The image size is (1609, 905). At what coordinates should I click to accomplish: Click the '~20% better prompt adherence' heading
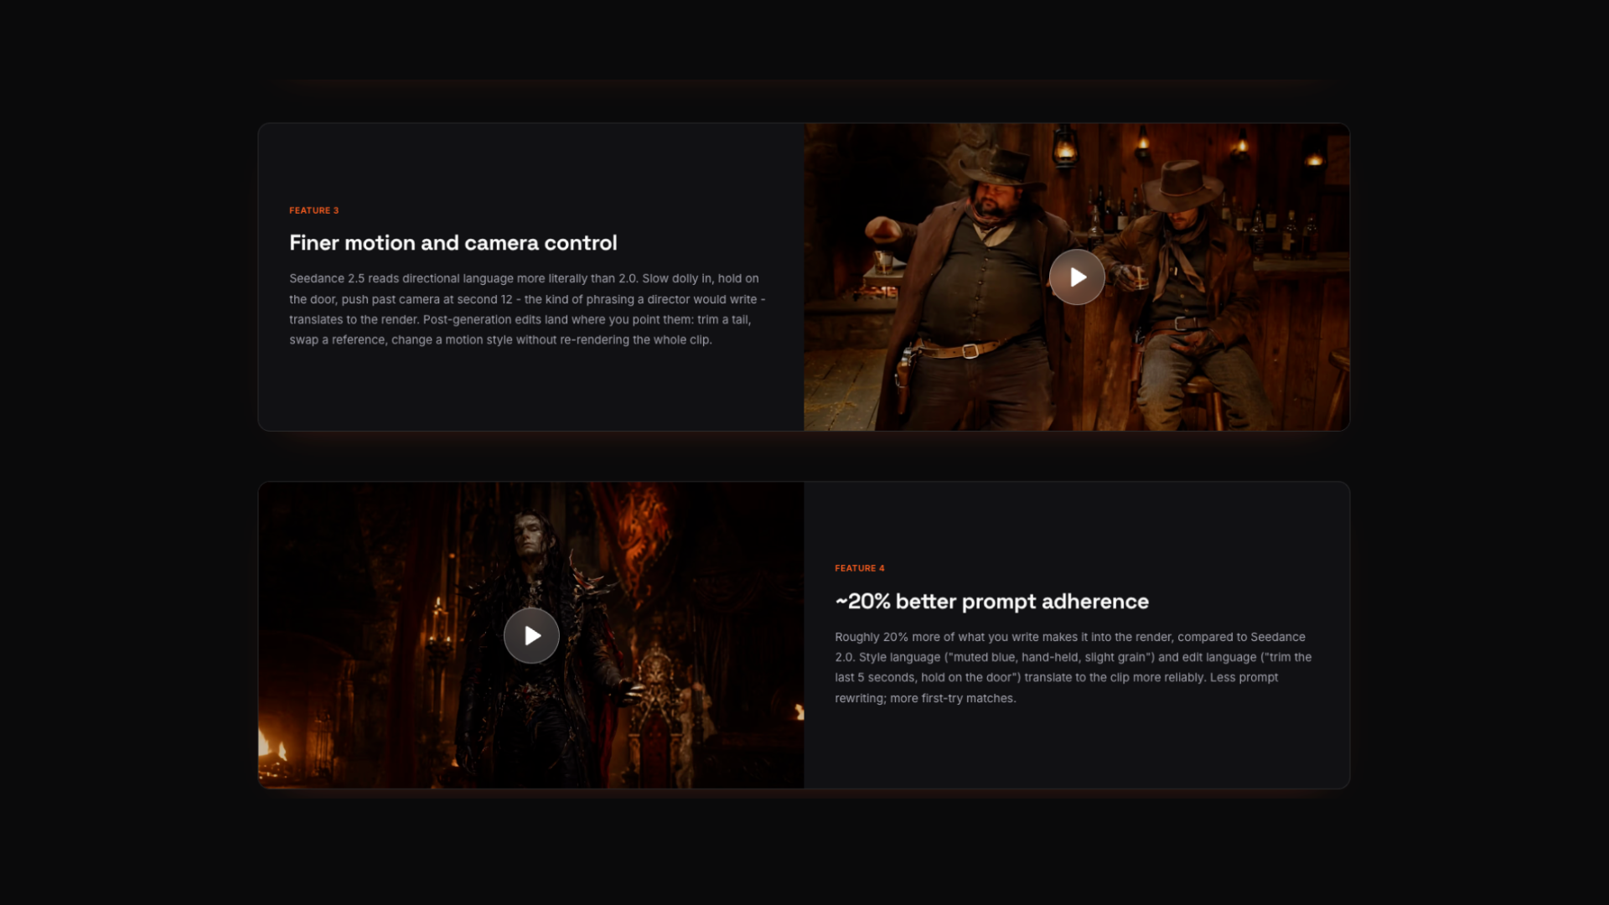click(x=991, y=602)
